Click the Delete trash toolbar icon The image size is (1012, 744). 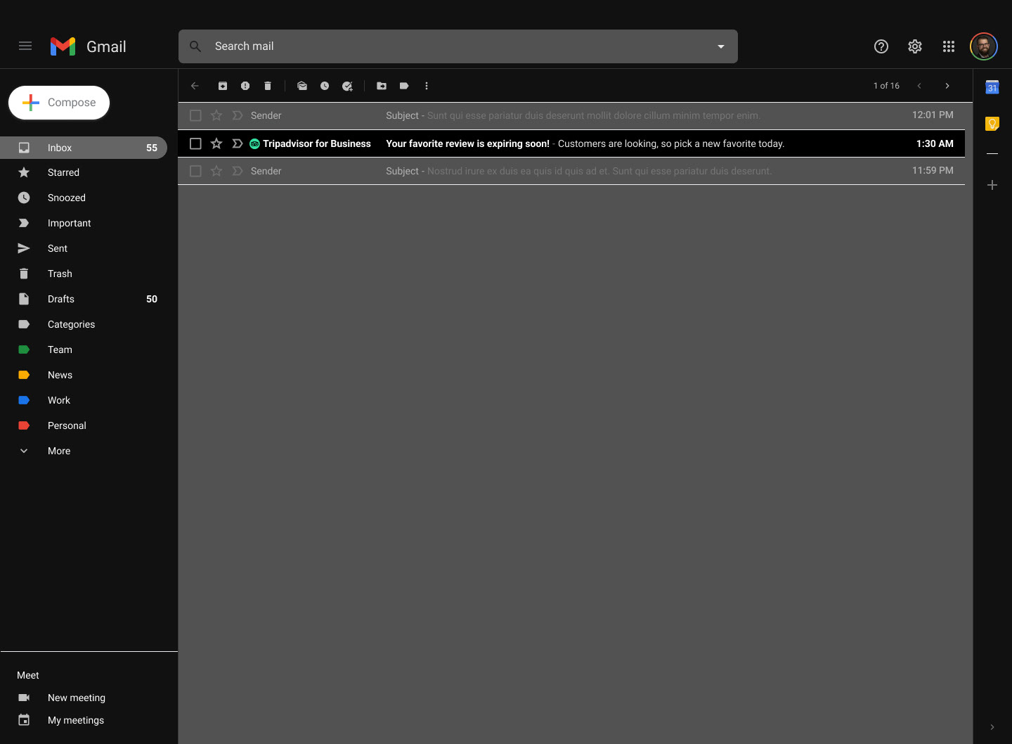coord(268,86)
